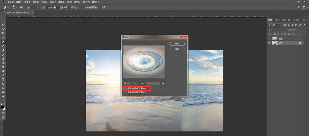Filter layers by type layer icon
The width and height of the screenshot is (309, 136).
(x=293, y=25)
